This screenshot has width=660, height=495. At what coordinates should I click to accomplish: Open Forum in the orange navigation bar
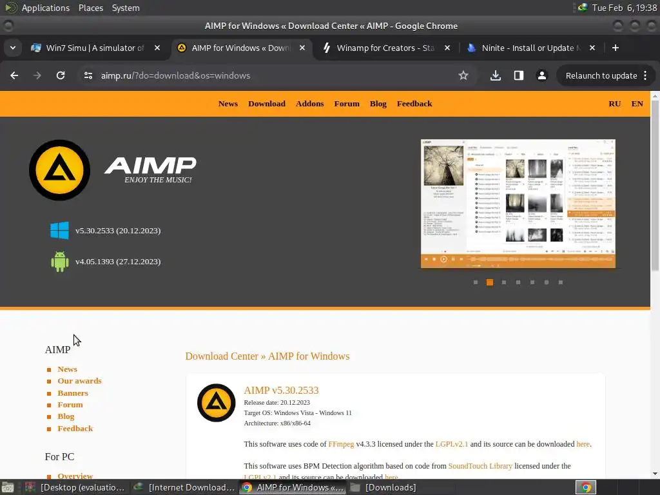click(x=347, y=104)
